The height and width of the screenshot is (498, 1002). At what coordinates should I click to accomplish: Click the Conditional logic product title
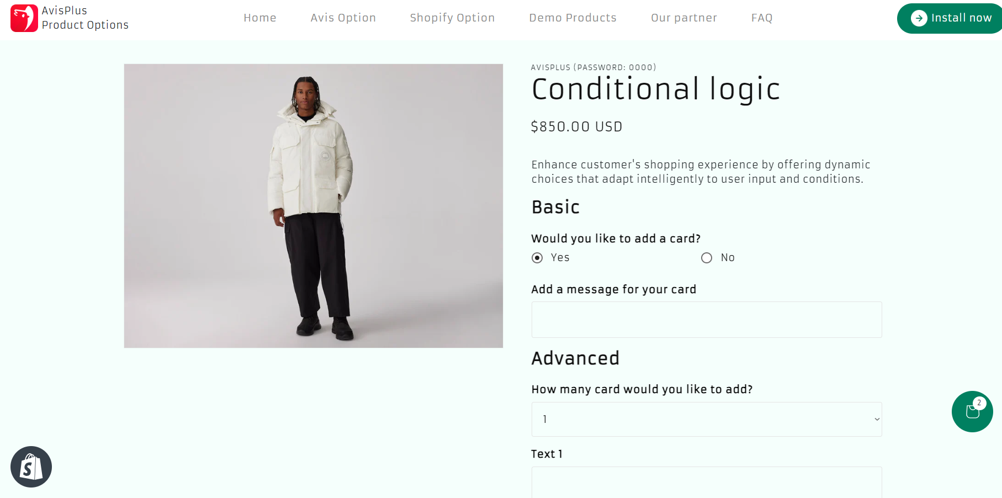coord(655,89)
